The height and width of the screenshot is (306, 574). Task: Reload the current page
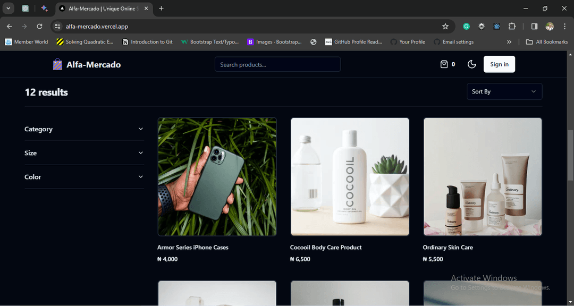tap(39, 27)
